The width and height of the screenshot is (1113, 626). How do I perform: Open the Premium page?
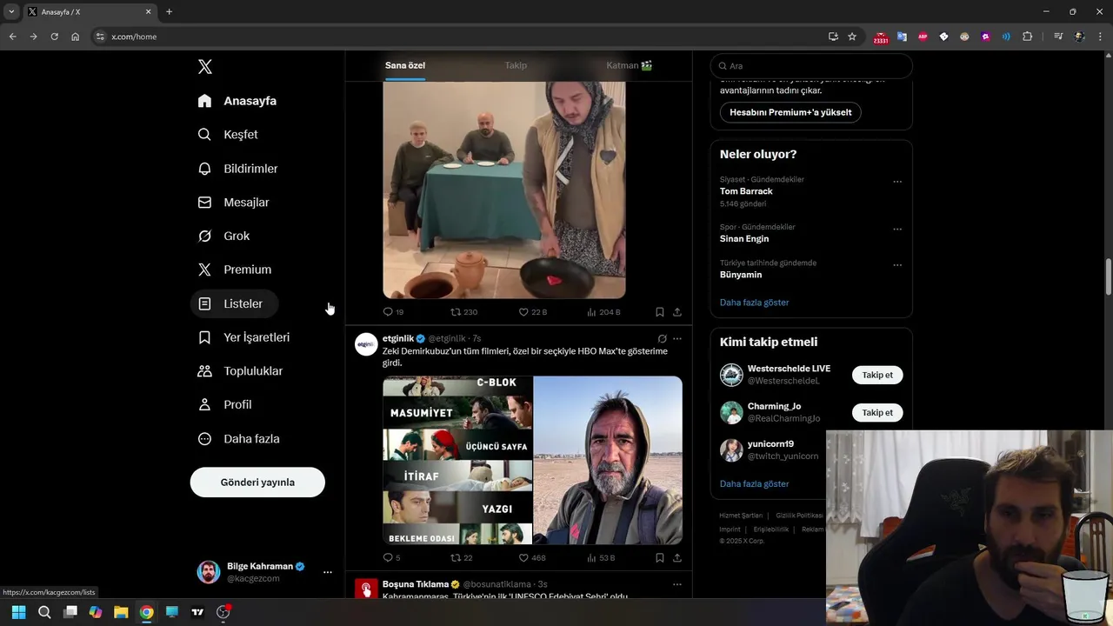[x=234, y=270]
